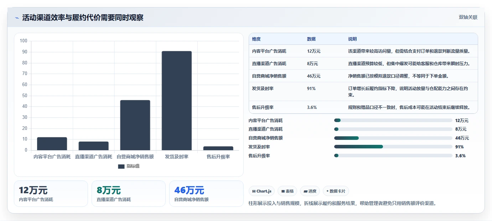Viewport: 492px width, 221px height.
Task: Select the 自营商城净销售额 table row cell
Action: pos(269,76)
